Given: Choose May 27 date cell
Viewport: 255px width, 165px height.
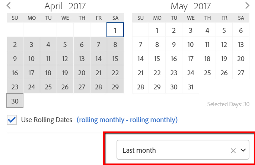Looking at the screenshot, I should 241,73.
